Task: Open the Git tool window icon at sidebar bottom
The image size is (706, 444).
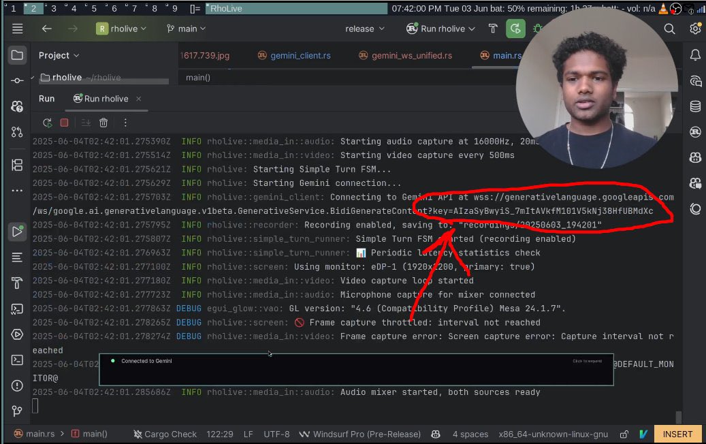Action: (17, 411)
